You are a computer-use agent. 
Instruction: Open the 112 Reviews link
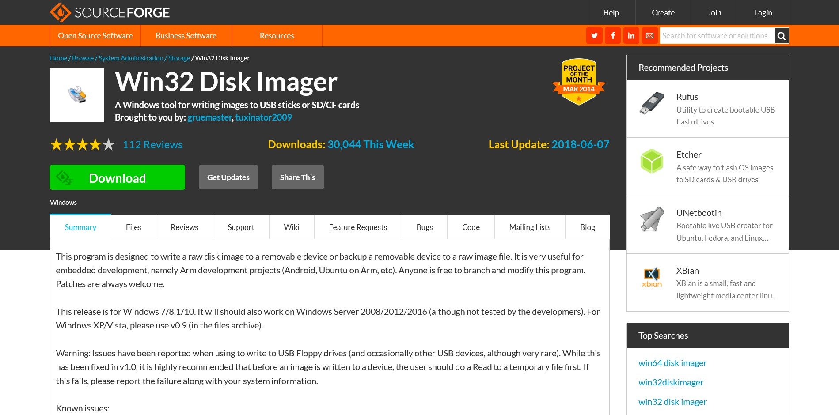pyautogui.click(x=152, y=144)
